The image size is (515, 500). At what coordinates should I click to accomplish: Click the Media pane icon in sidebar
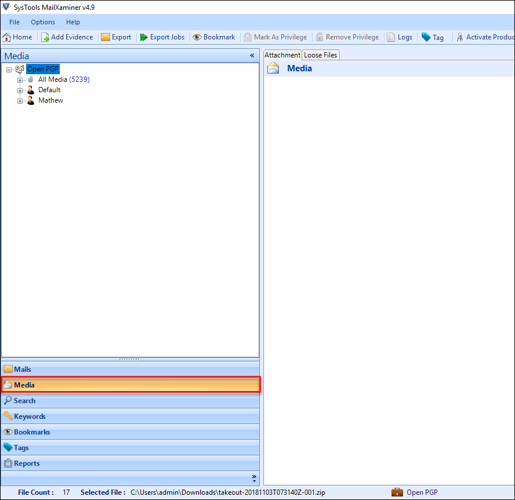coord(8,385)
